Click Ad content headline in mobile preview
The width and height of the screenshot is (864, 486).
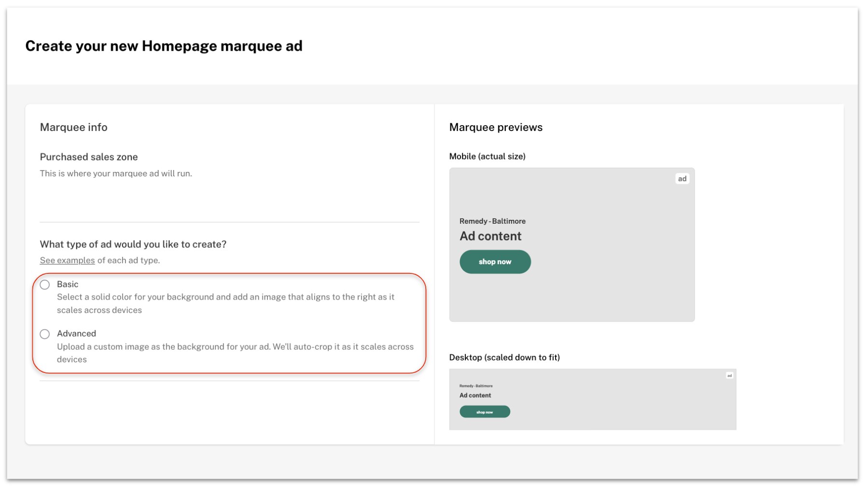[x=490, y=236]
